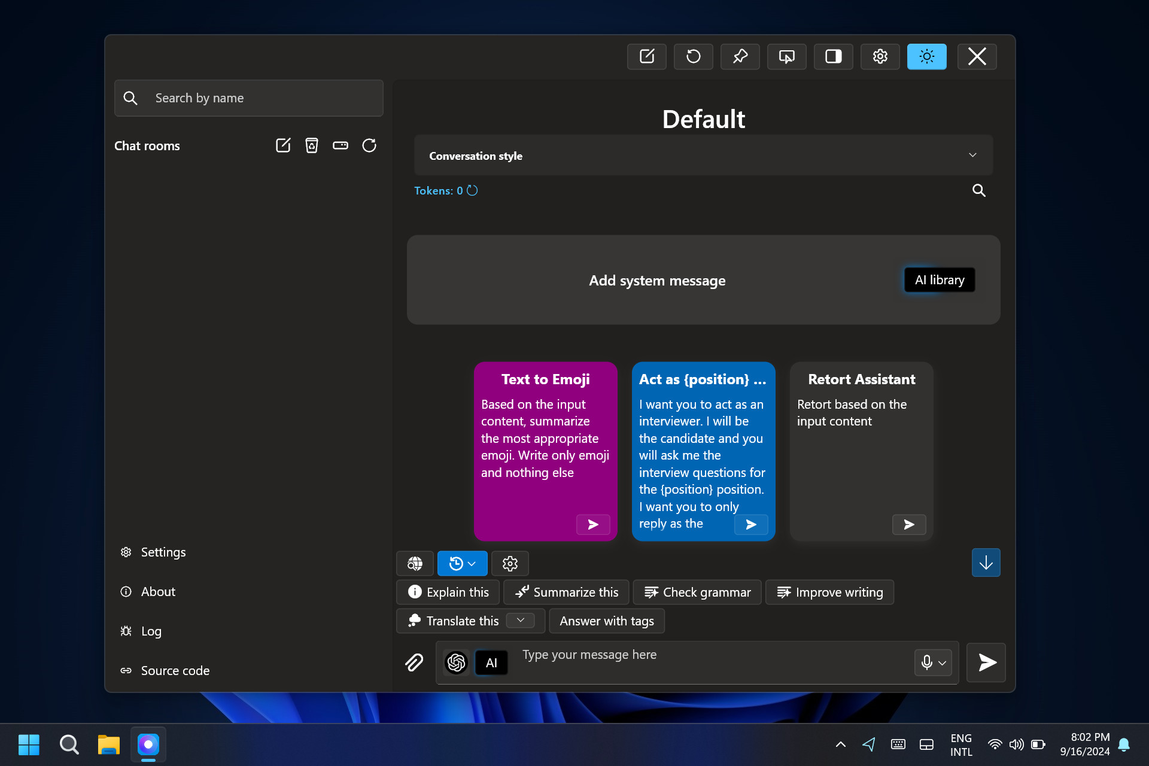Screen dimensions: 1149x766
Task: Click the Summarize this button
Action: pyautogui.click(x=566, y=592)
